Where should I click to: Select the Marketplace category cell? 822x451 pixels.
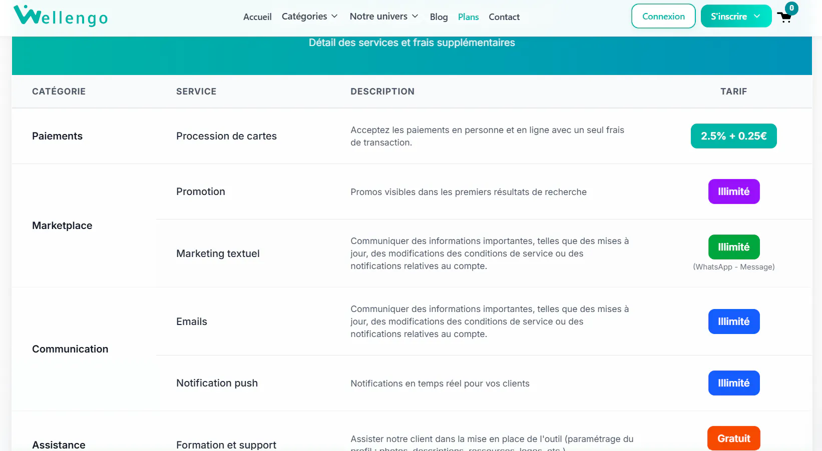[62, 225]
